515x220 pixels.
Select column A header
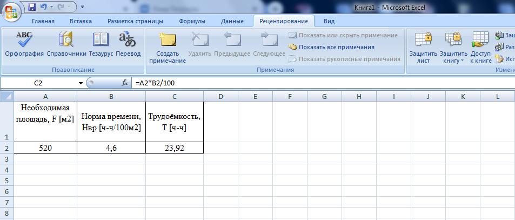[x=45, y=96]
